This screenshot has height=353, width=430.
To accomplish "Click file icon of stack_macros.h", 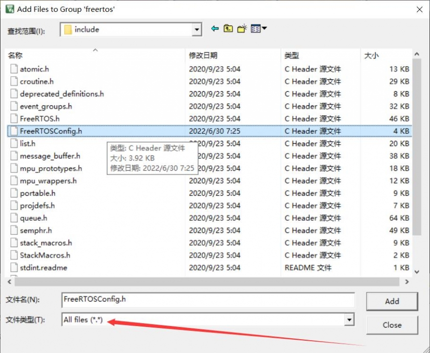I will (x=14, y=243).
